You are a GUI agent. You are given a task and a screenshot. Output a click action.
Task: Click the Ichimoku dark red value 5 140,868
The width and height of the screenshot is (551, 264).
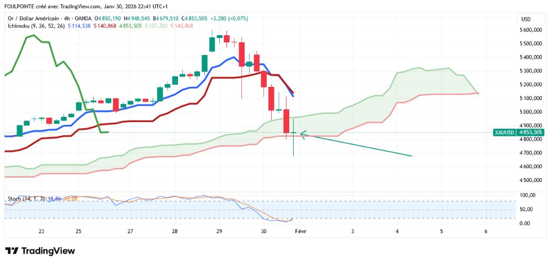(105, 26)
